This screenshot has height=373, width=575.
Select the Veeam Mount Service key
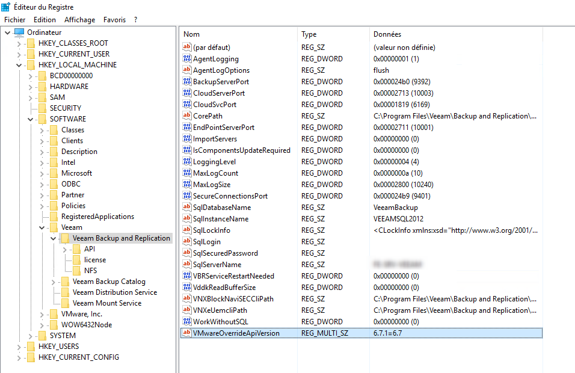pos(106,303)
